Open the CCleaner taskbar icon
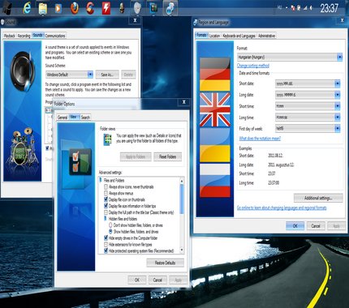Screen dimensions: 349x308 click(90, 8)
